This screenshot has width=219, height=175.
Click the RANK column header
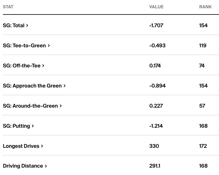coord(205,7)
